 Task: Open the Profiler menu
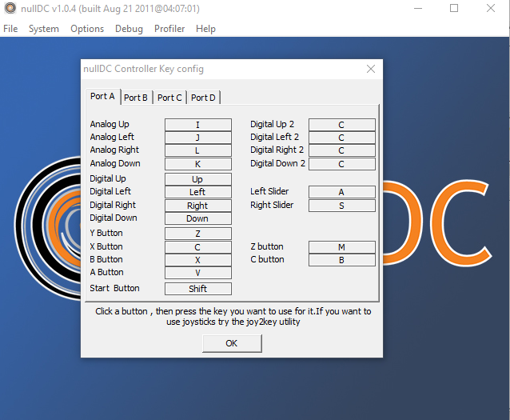[169, 29]
